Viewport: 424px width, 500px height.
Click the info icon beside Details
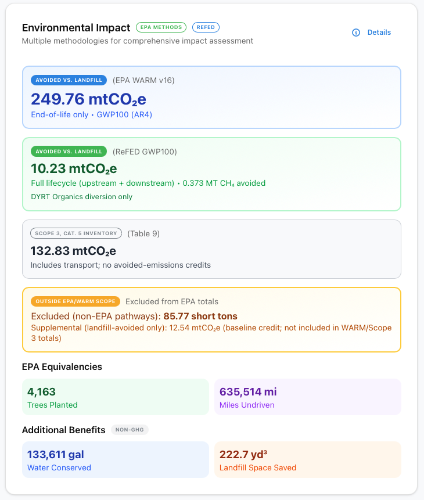[356, 33]
